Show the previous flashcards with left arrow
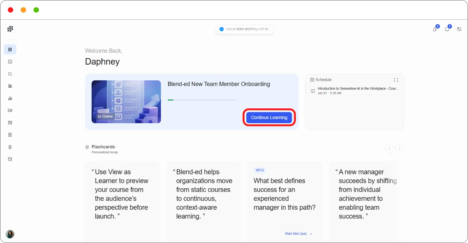Image resolution: width=468 pixels, height=243 pixels. click(x=389, y=149)
